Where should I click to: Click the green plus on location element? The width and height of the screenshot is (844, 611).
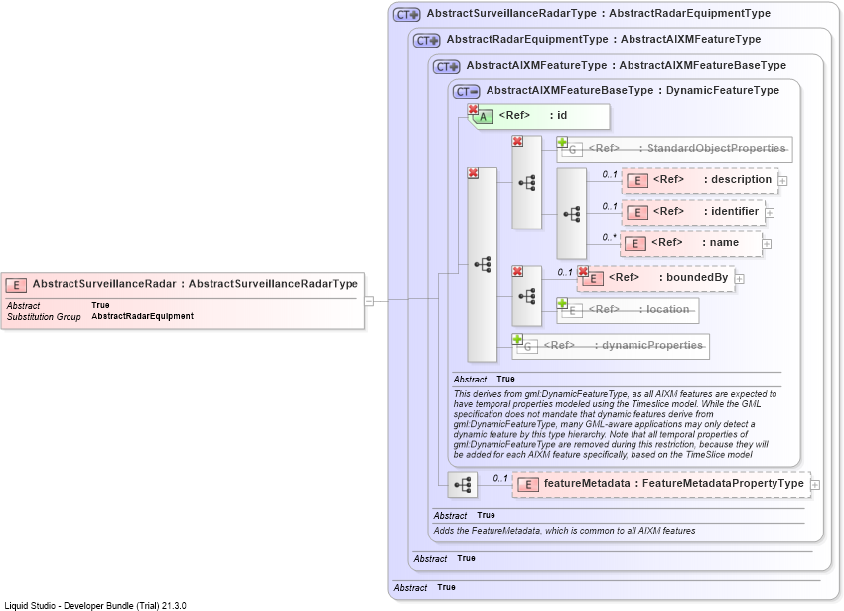562,303
